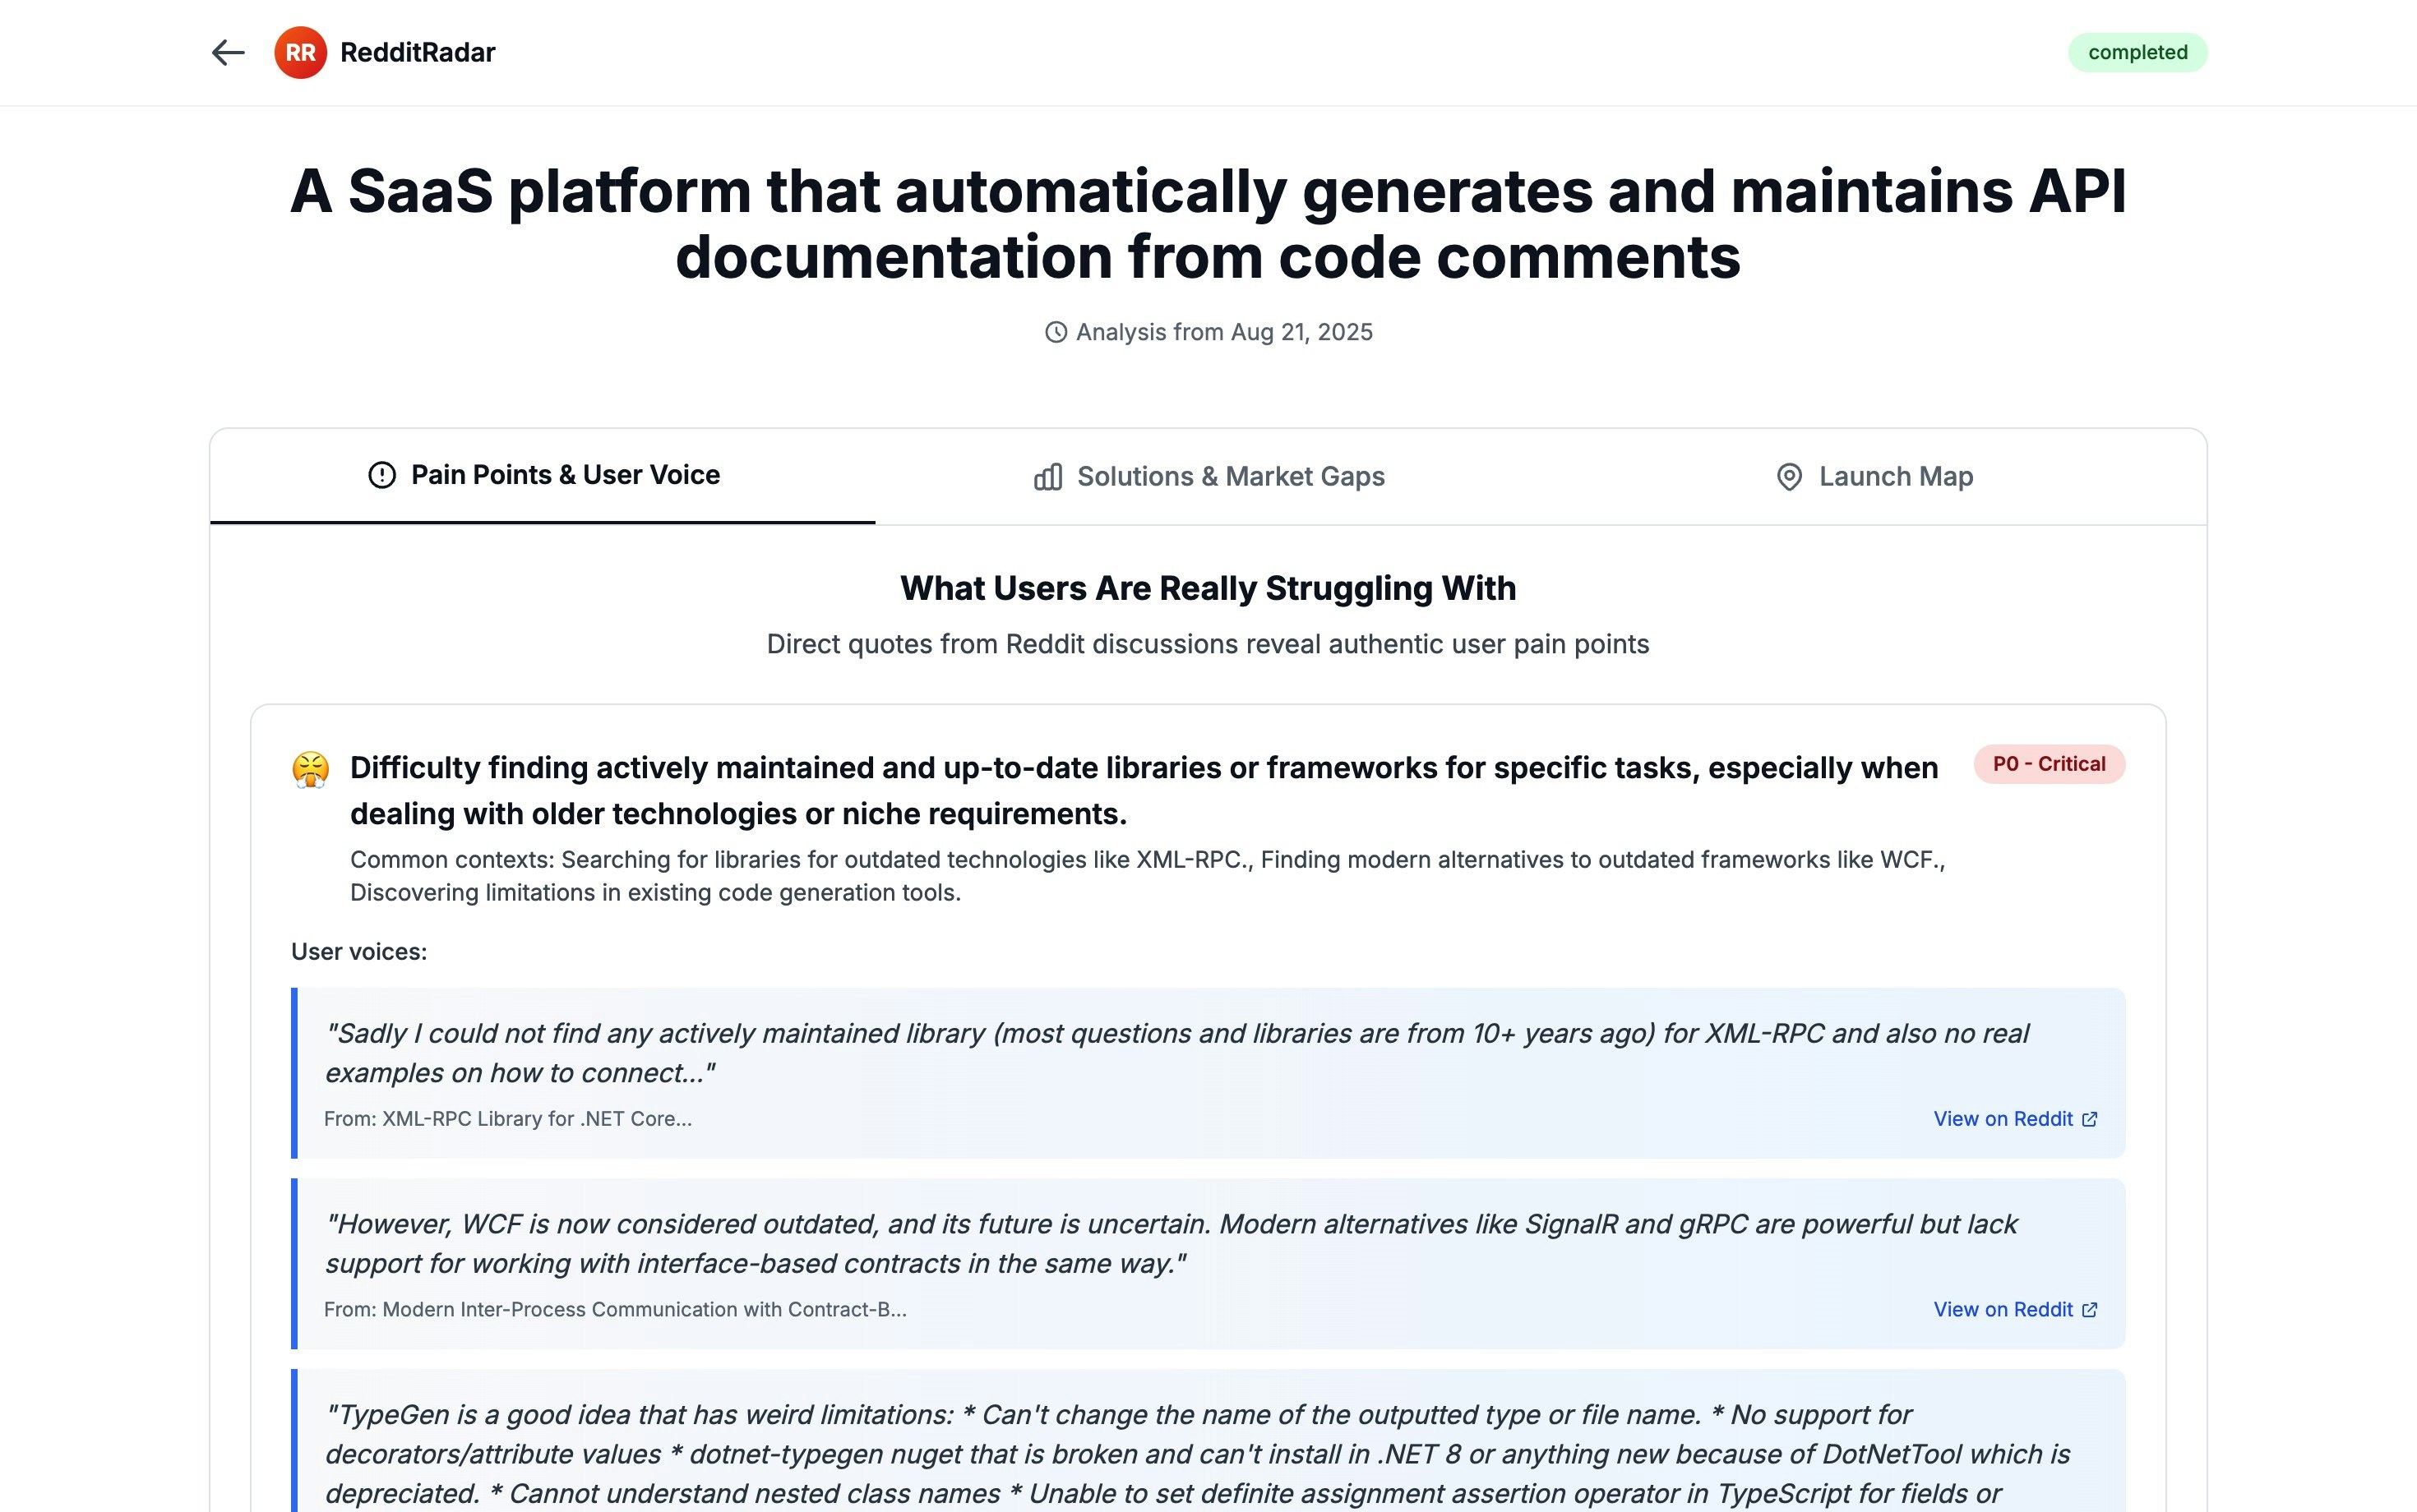This screenshot has width=2417, height=1512.
Task: Click the P0 - Critical priority badge
Action: coord(2049,764)
